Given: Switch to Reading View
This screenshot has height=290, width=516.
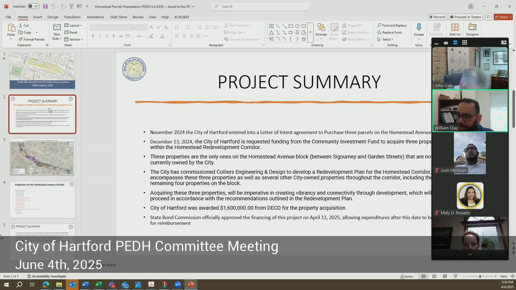Looking at the screenshot, I should (445, 276).
